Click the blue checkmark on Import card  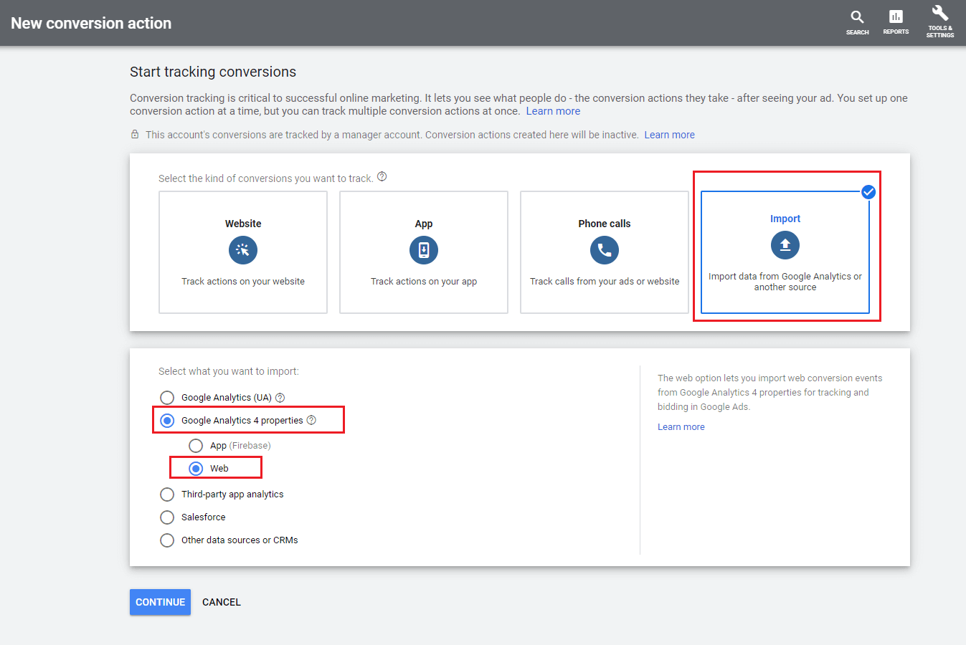pyautogui.click(x=868, y=192)
